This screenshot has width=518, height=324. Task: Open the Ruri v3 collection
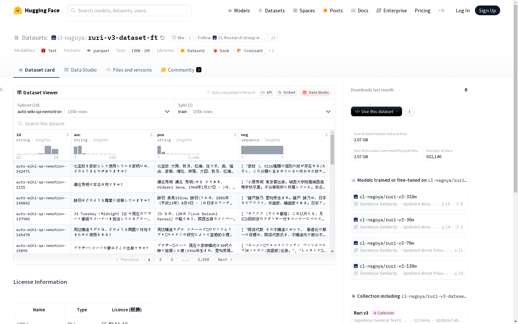[x=409, y=316]
